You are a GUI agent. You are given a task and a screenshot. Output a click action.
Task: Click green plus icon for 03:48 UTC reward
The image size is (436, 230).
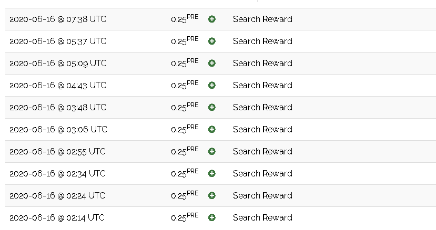click(x=212, y=107)
